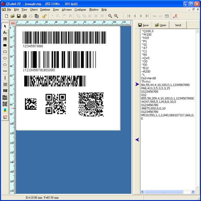Viewport: 201px width, 201px height.
Task: Click the QLabel-IV document icon in menu bar
Action: 4,10
